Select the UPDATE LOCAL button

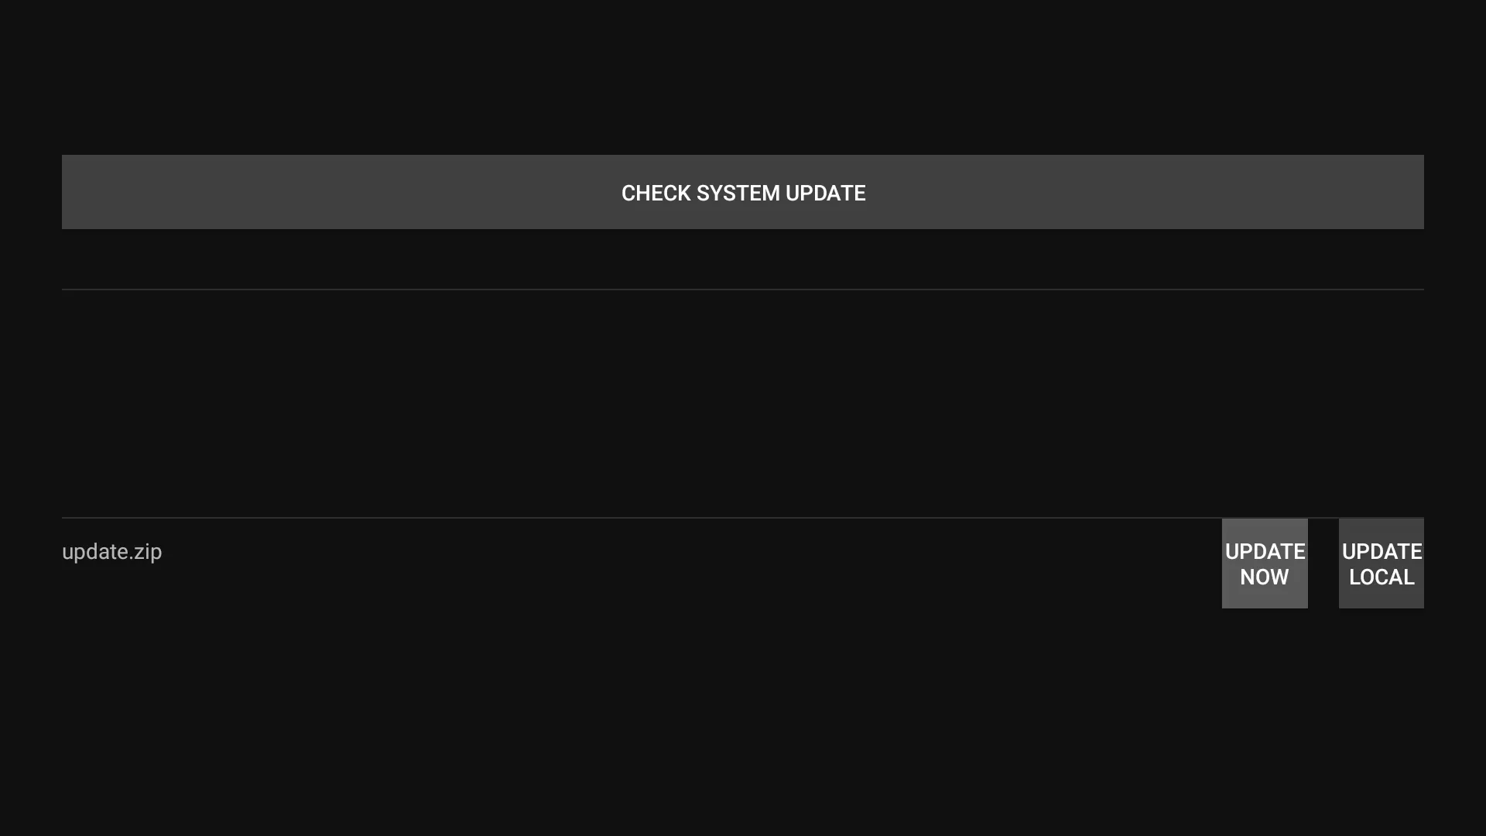(x=1382, y=564)
